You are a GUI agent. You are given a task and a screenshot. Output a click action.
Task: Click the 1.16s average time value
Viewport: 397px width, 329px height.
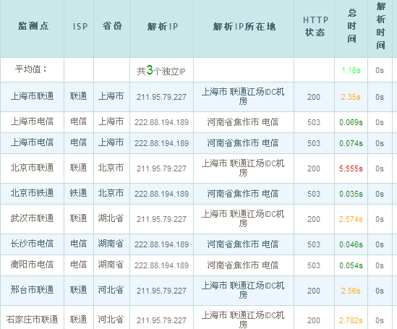pyautogui.click(x=351, y=70)
